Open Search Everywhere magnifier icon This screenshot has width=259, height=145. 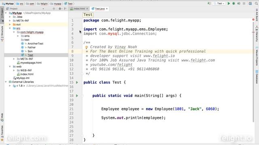pyautogui.click(x=256, y=4)
